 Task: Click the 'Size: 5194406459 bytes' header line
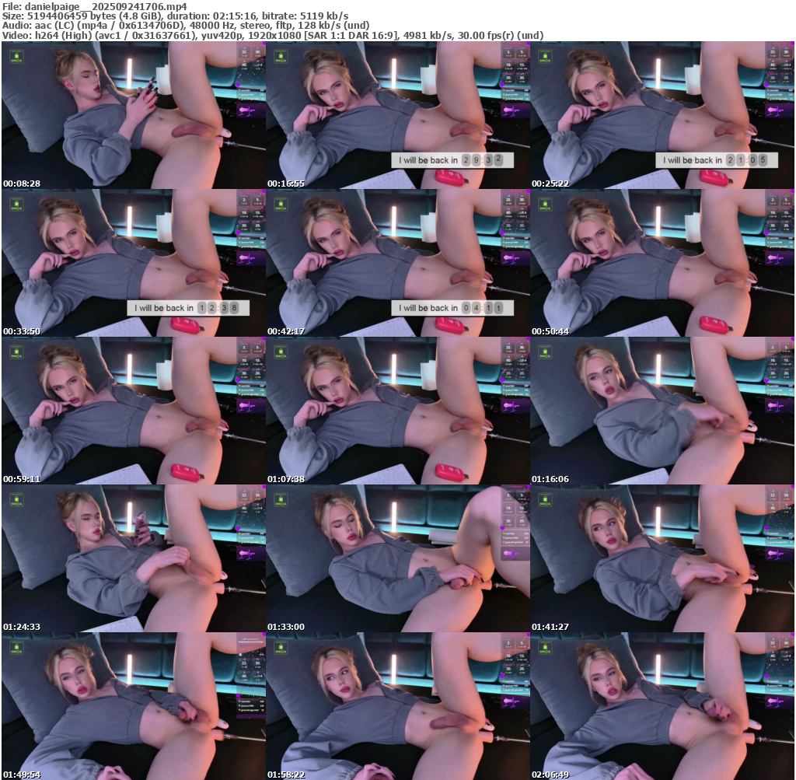[x=175, y=16]
